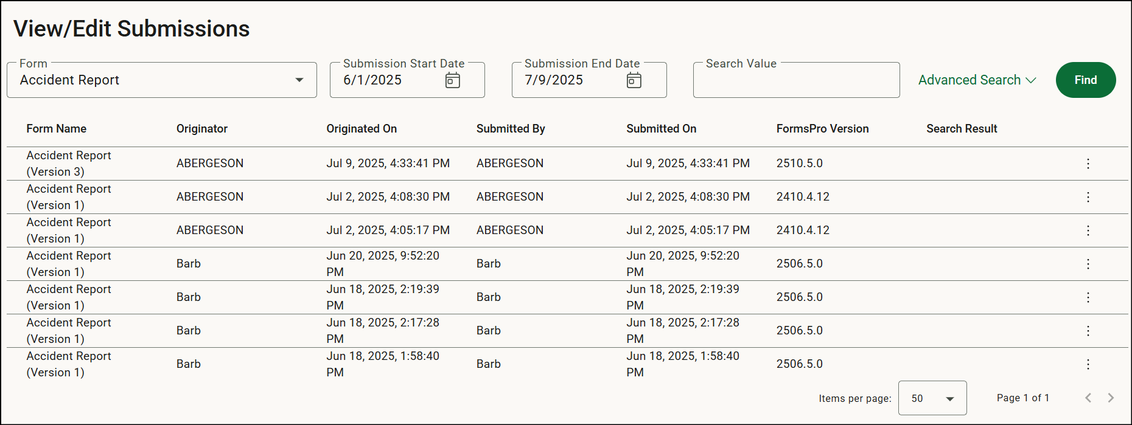1132x425 pixels.
Task: Click Submitted On Jun 18, 2025, 2:19:39 PM
Action: coord(683,297)
